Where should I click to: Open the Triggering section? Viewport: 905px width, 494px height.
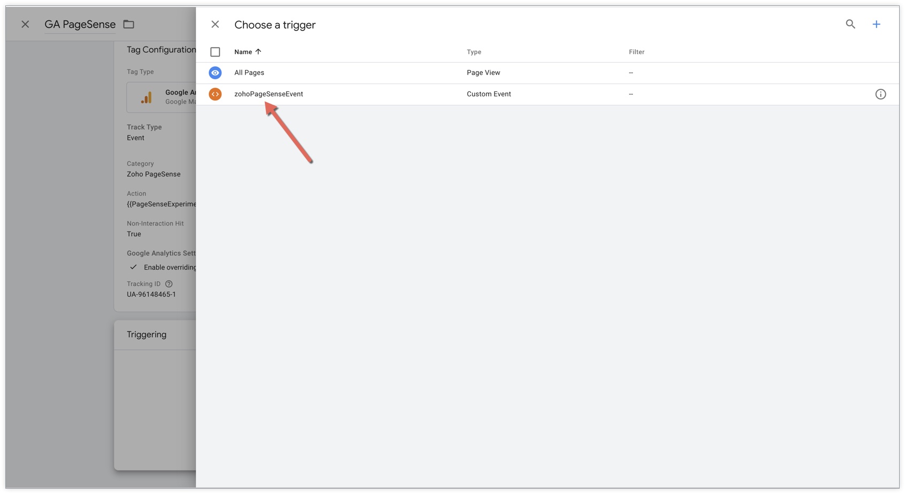pos(147,335)
